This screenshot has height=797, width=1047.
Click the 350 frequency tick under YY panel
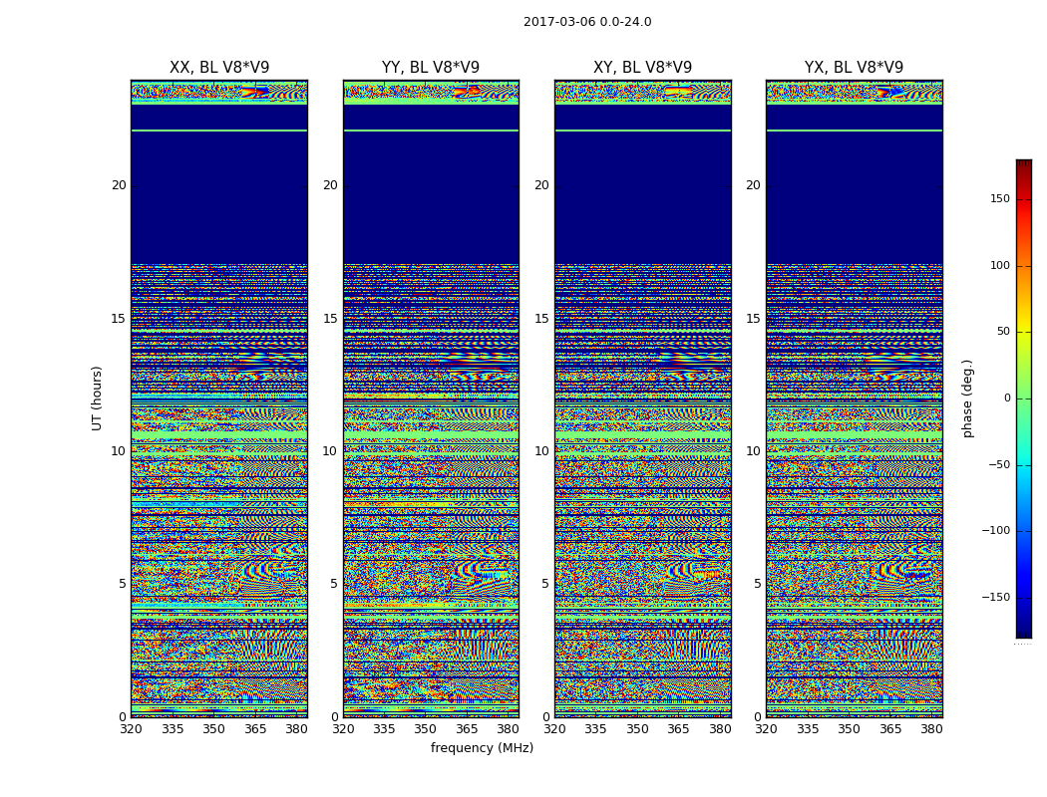tap(426, 729)
